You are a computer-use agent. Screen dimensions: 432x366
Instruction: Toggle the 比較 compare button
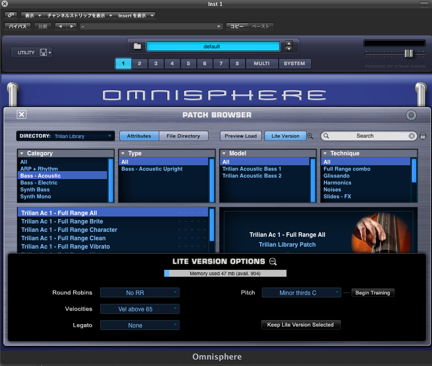[43, 27]
